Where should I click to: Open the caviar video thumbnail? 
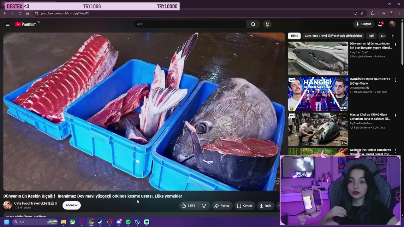(318, 58)
